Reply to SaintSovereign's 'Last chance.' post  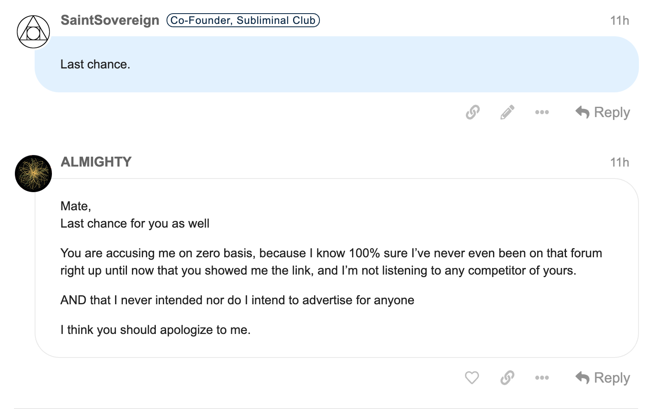(x=603, y=112)
